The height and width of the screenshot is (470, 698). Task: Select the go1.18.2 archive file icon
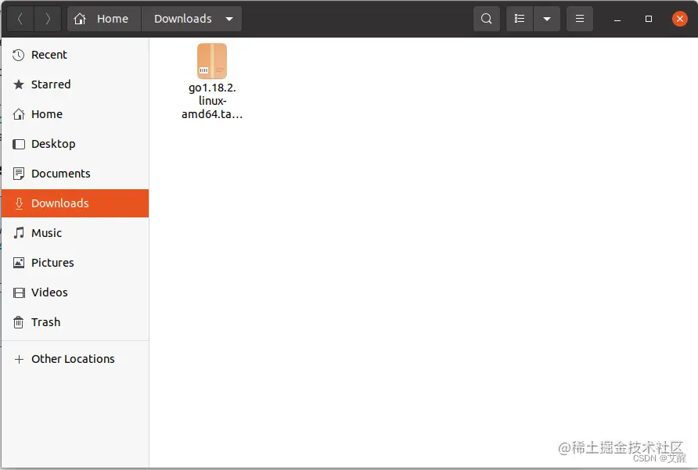tap(212, 61)
